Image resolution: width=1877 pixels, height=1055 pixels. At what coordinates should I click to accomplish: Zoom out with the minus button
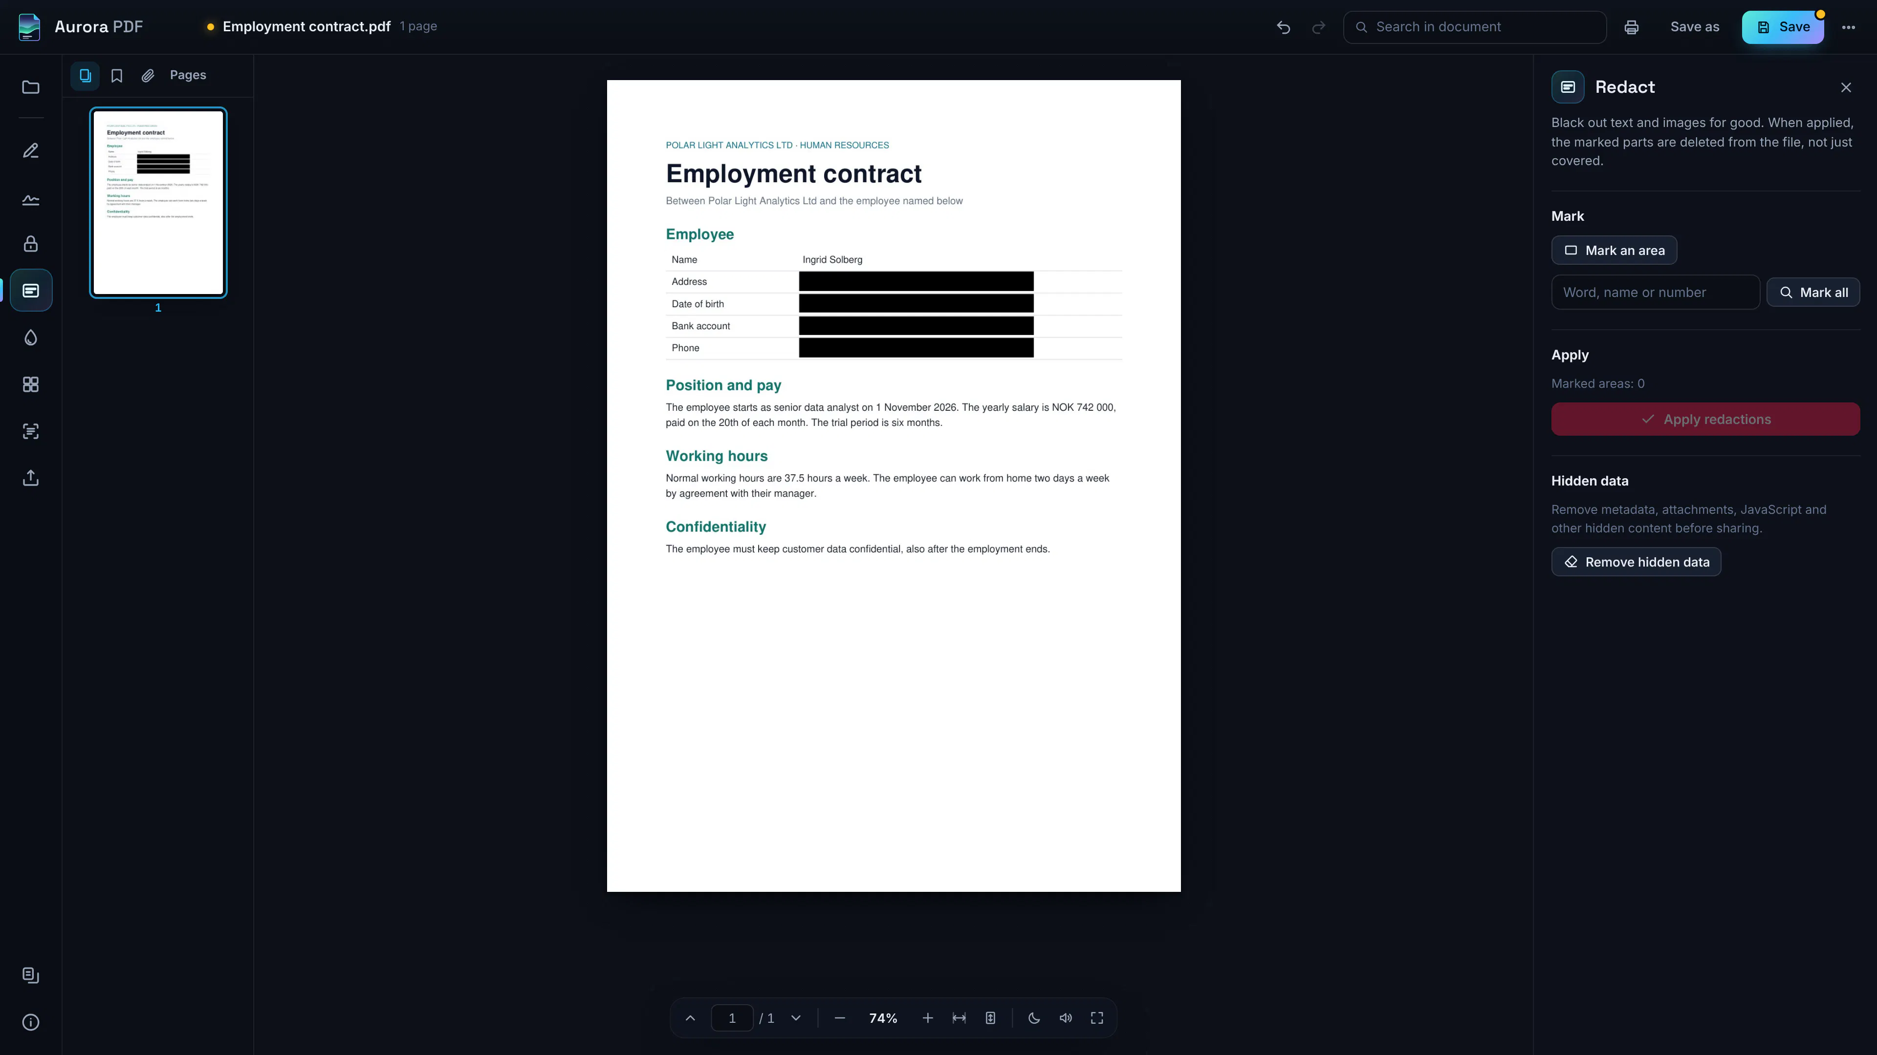(839, 1018)
